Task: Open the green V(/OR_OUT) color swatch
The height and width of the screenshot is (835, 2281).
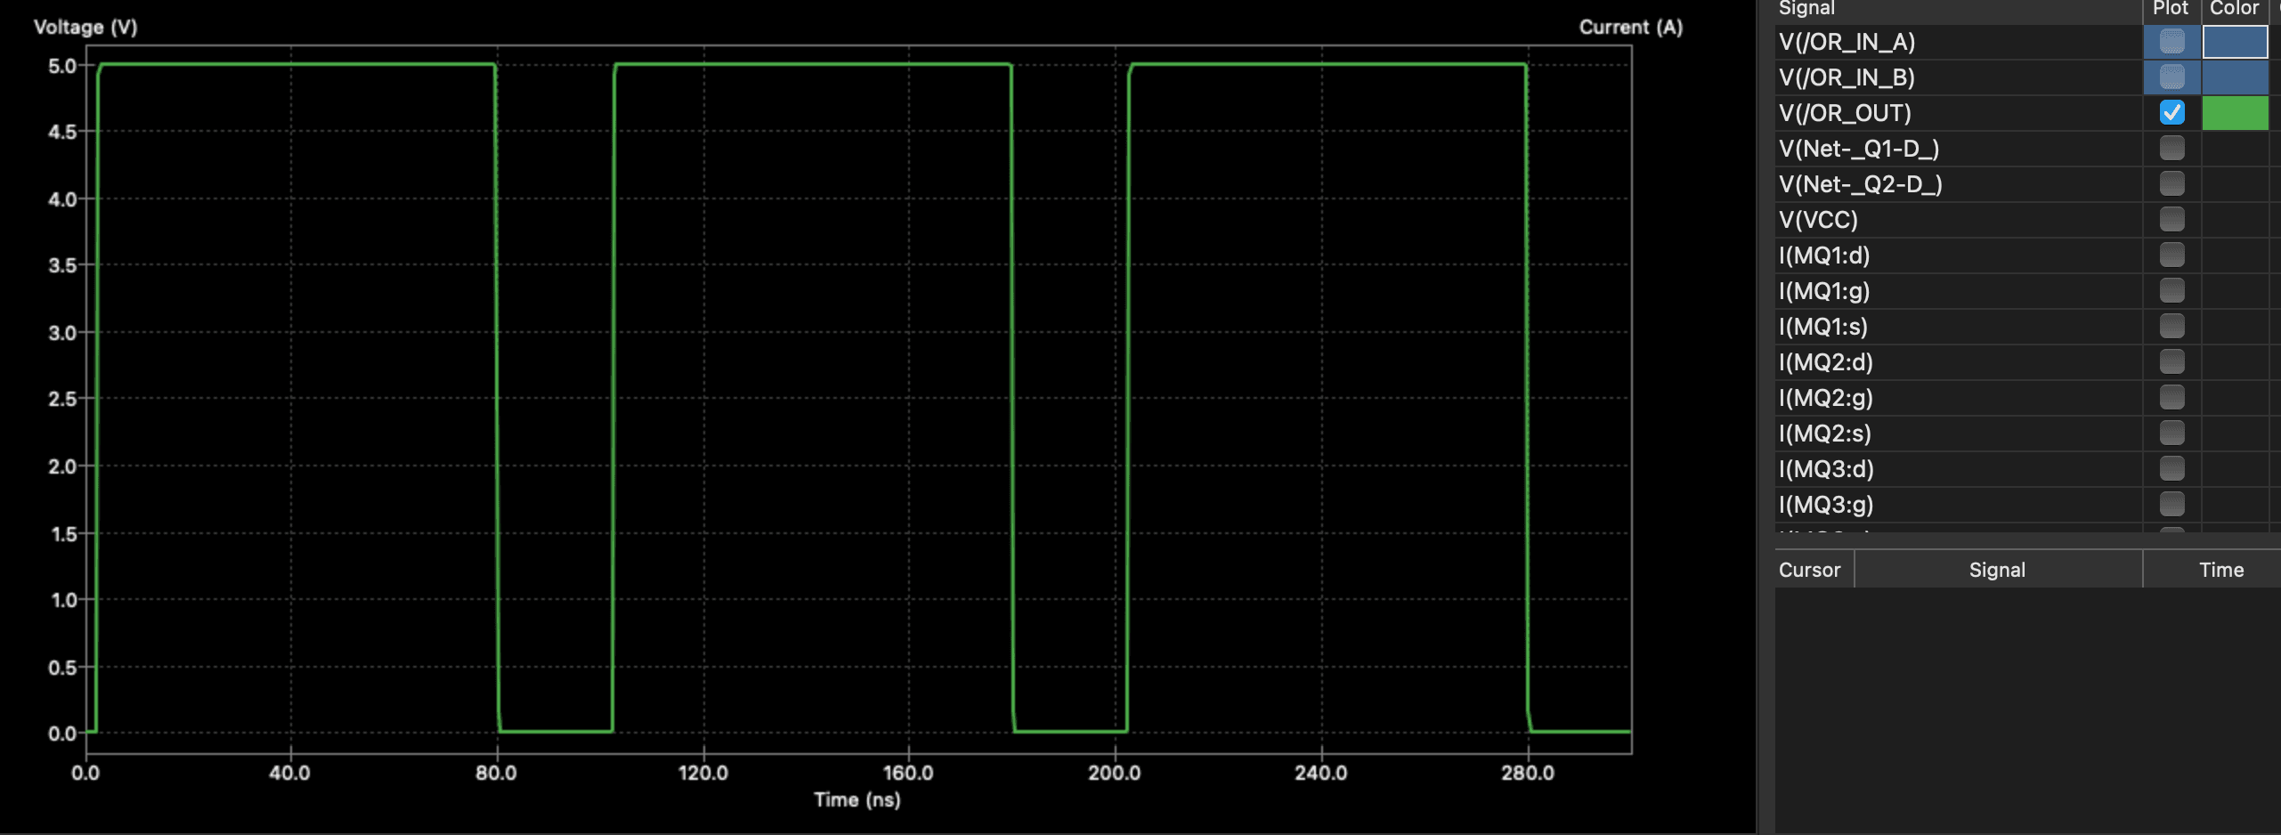Action: [2235, 113]
